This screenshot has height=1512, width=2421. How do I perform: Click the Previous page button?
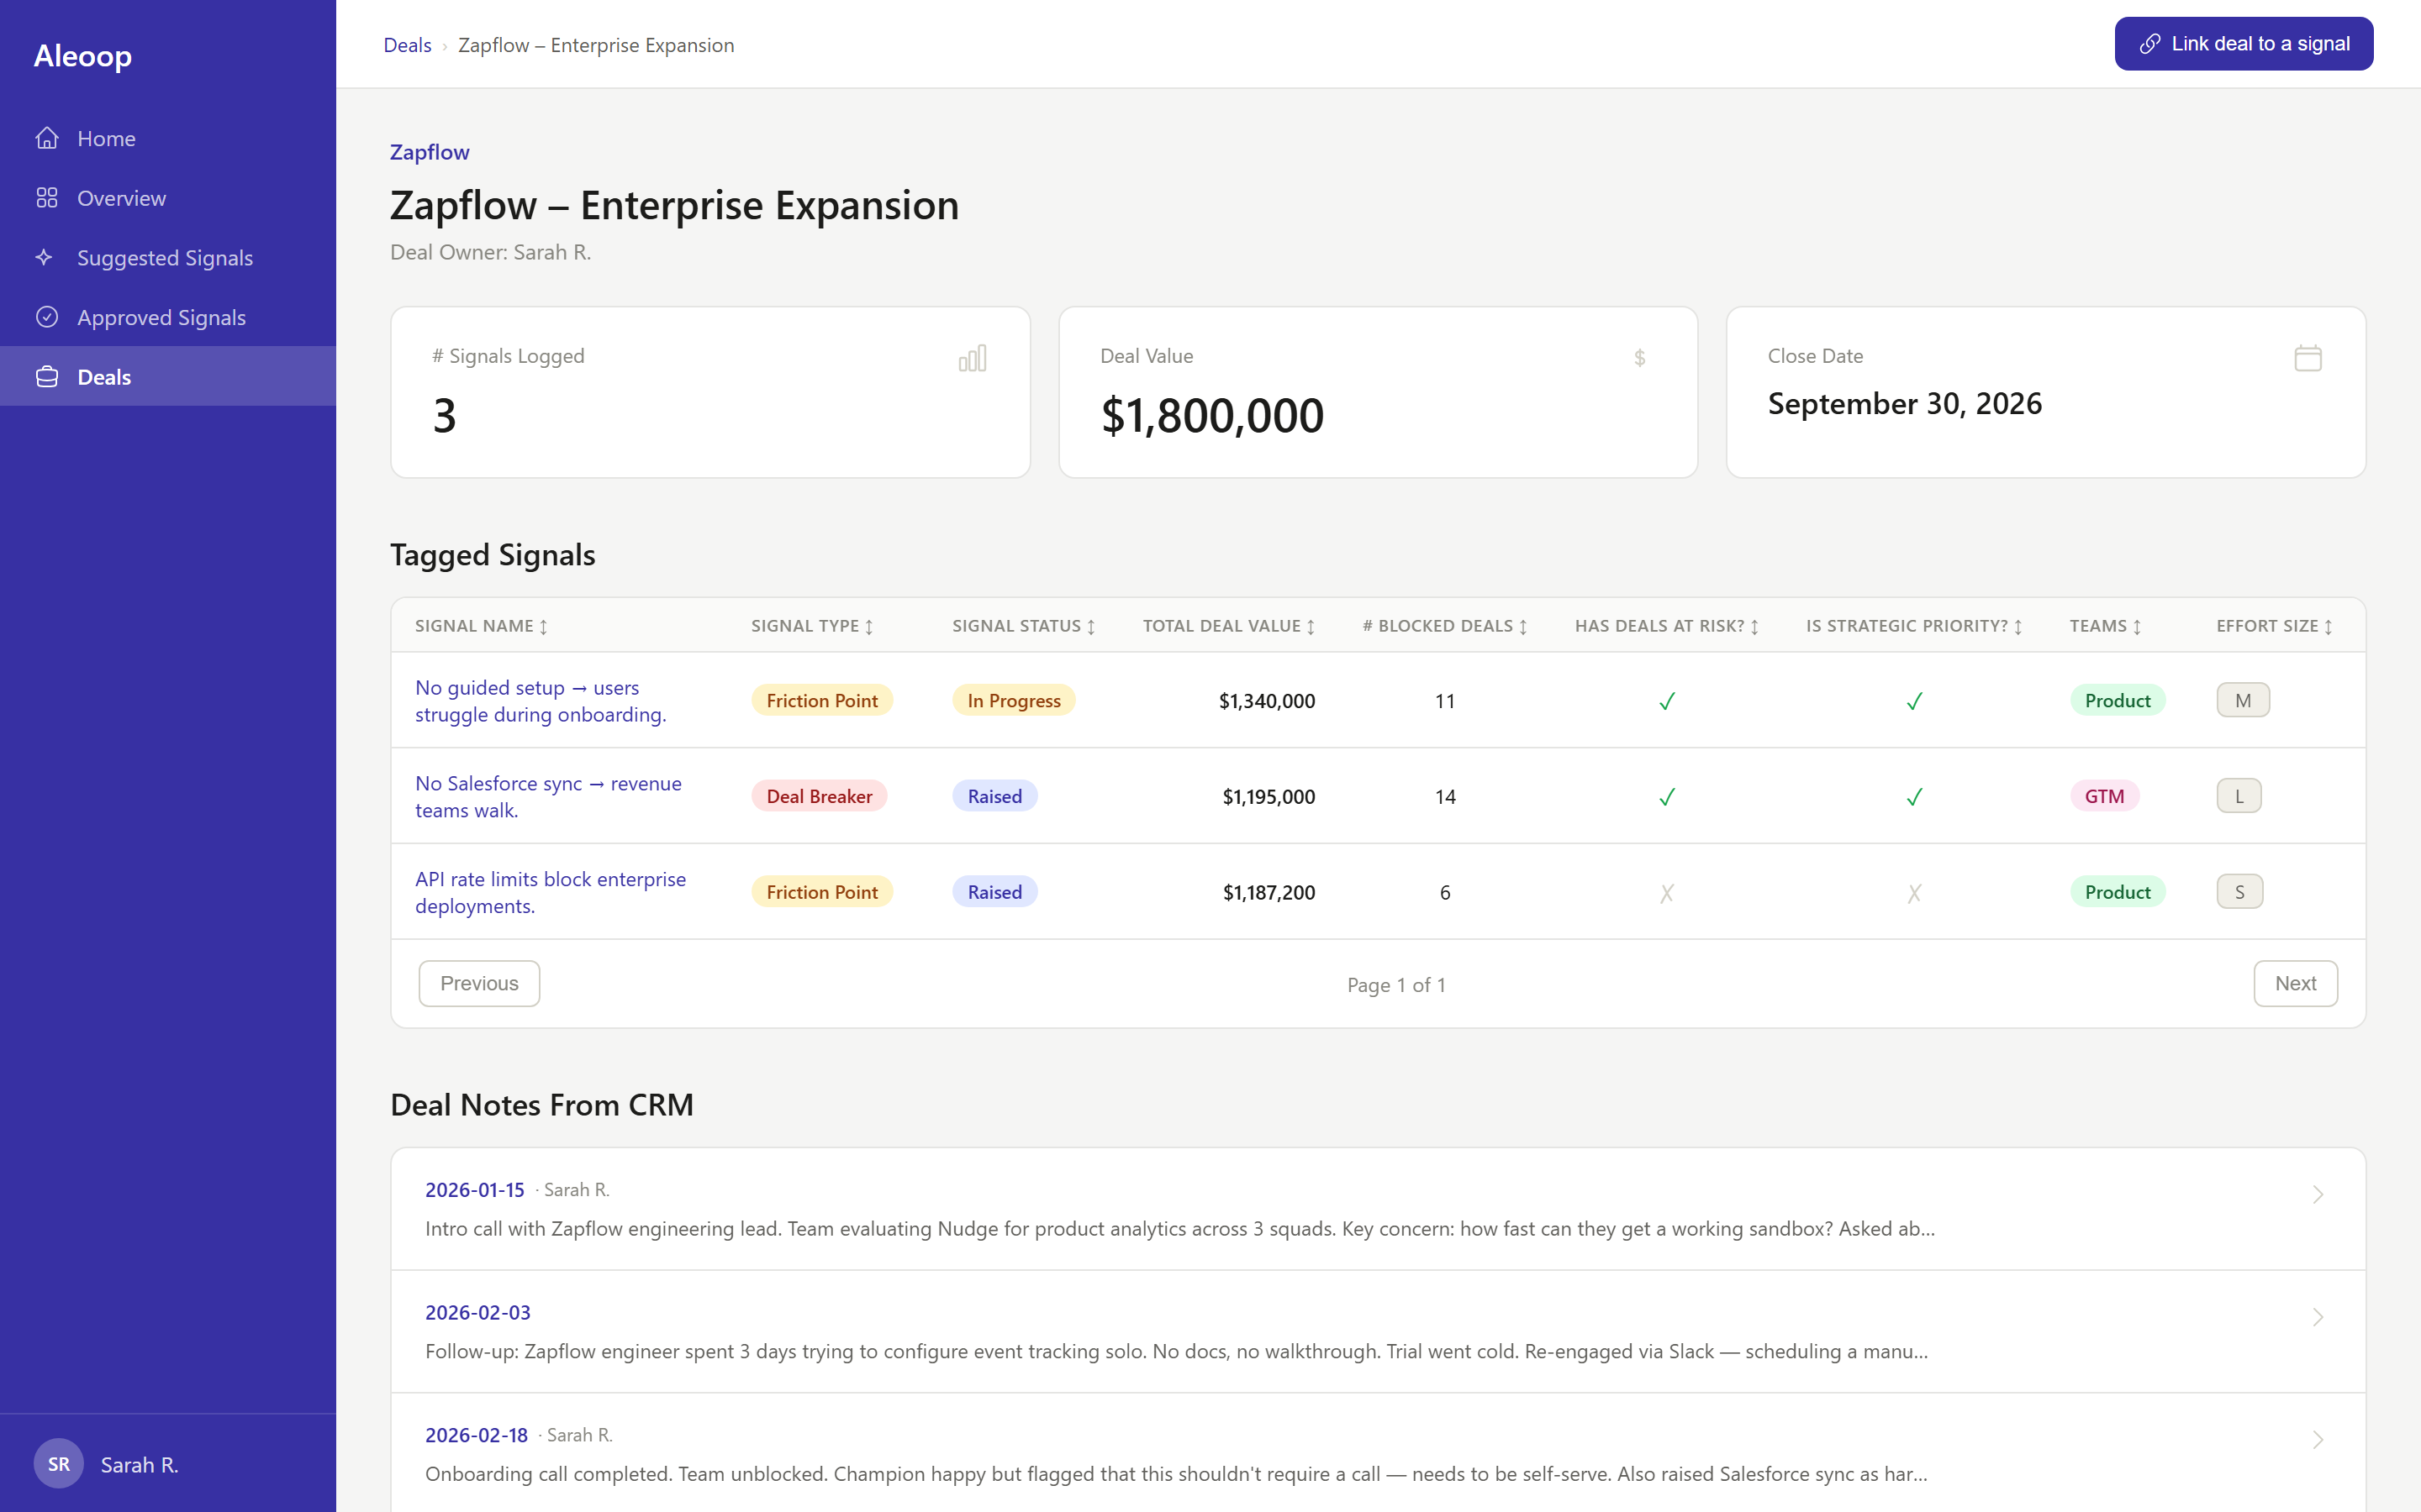[x=479, y=983]
